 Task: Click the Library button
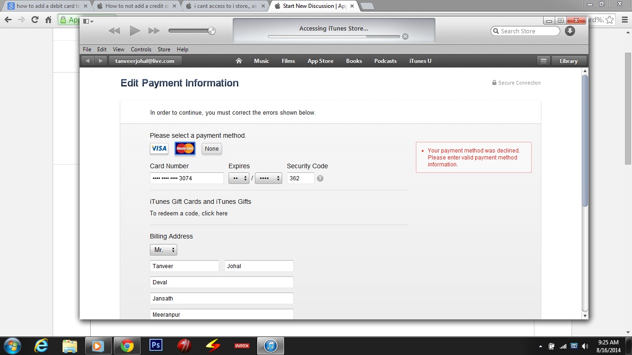[569, 61]
